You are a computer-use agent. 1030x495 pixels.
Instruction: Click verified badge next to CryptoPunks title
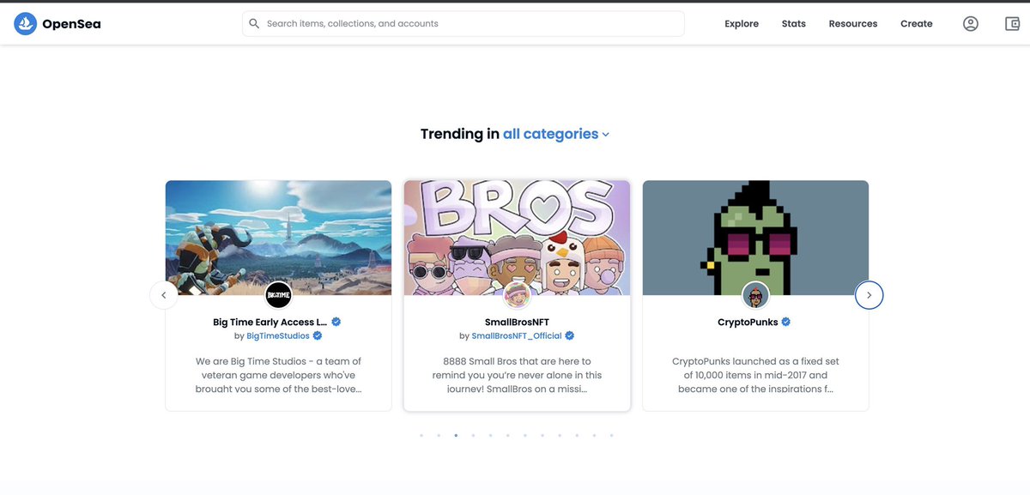click(786, 322)
